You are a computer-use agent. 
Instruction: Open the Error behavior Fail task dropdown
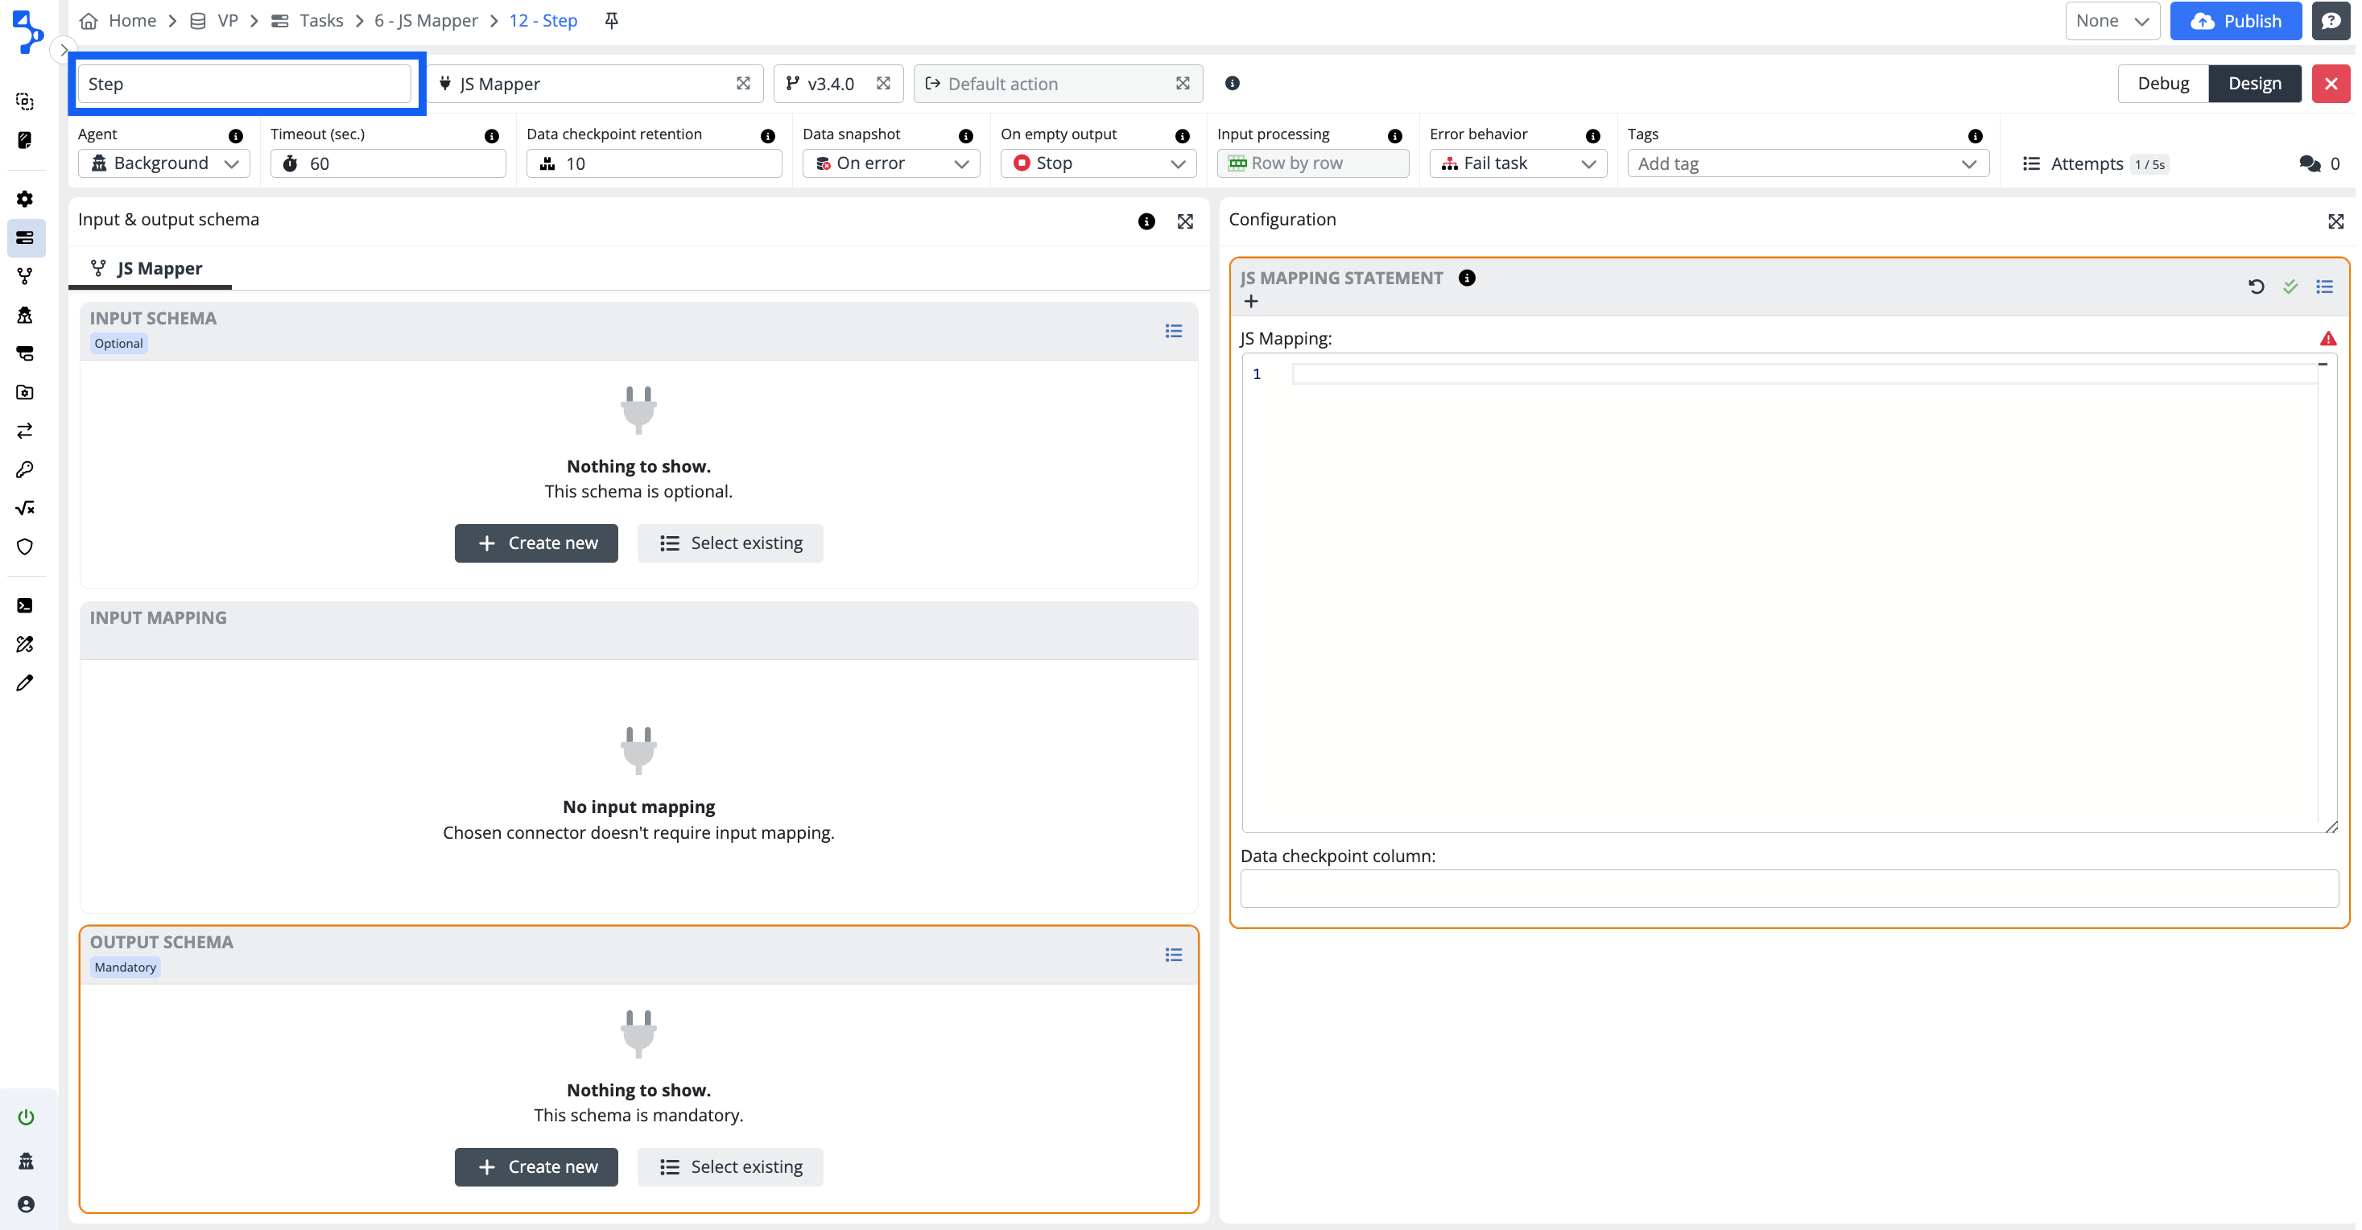[x=1518, y=163]
